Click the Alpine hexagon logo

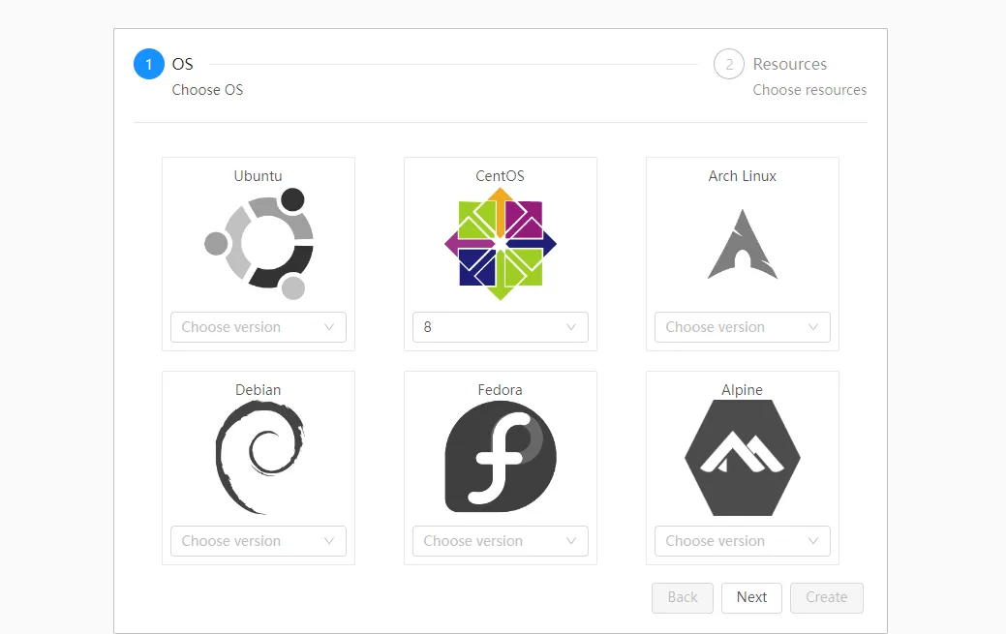(x=743, y=458)
